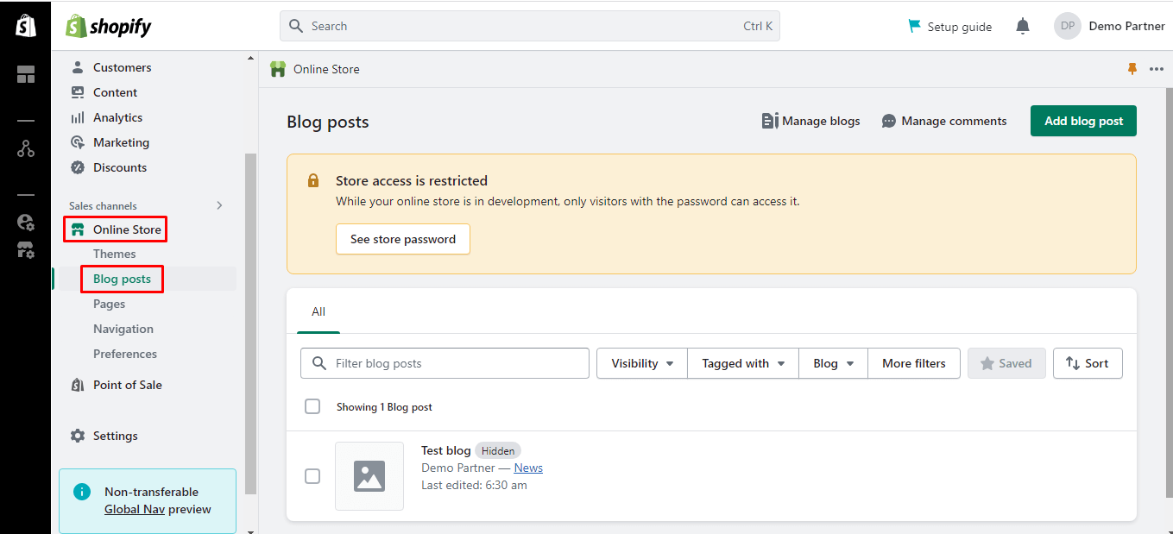Click the pin icon in Online Store bar
This screenshot has height=534, width=1173.
point(1132,69)
